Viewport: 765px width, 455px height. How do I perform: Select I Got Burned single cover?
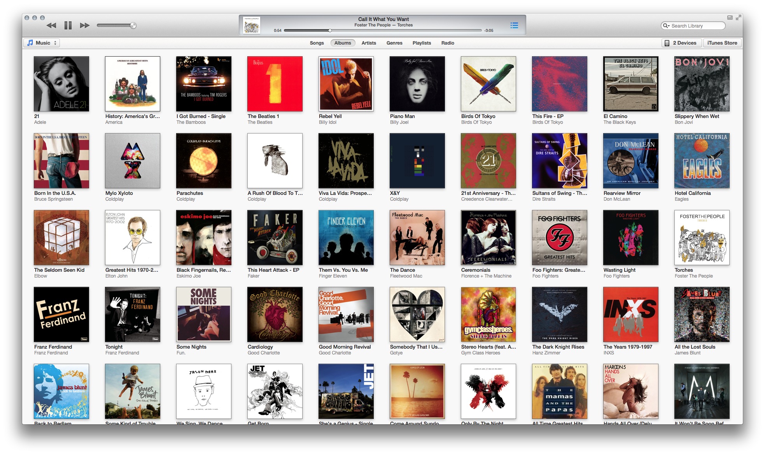(x=204, y=84)
